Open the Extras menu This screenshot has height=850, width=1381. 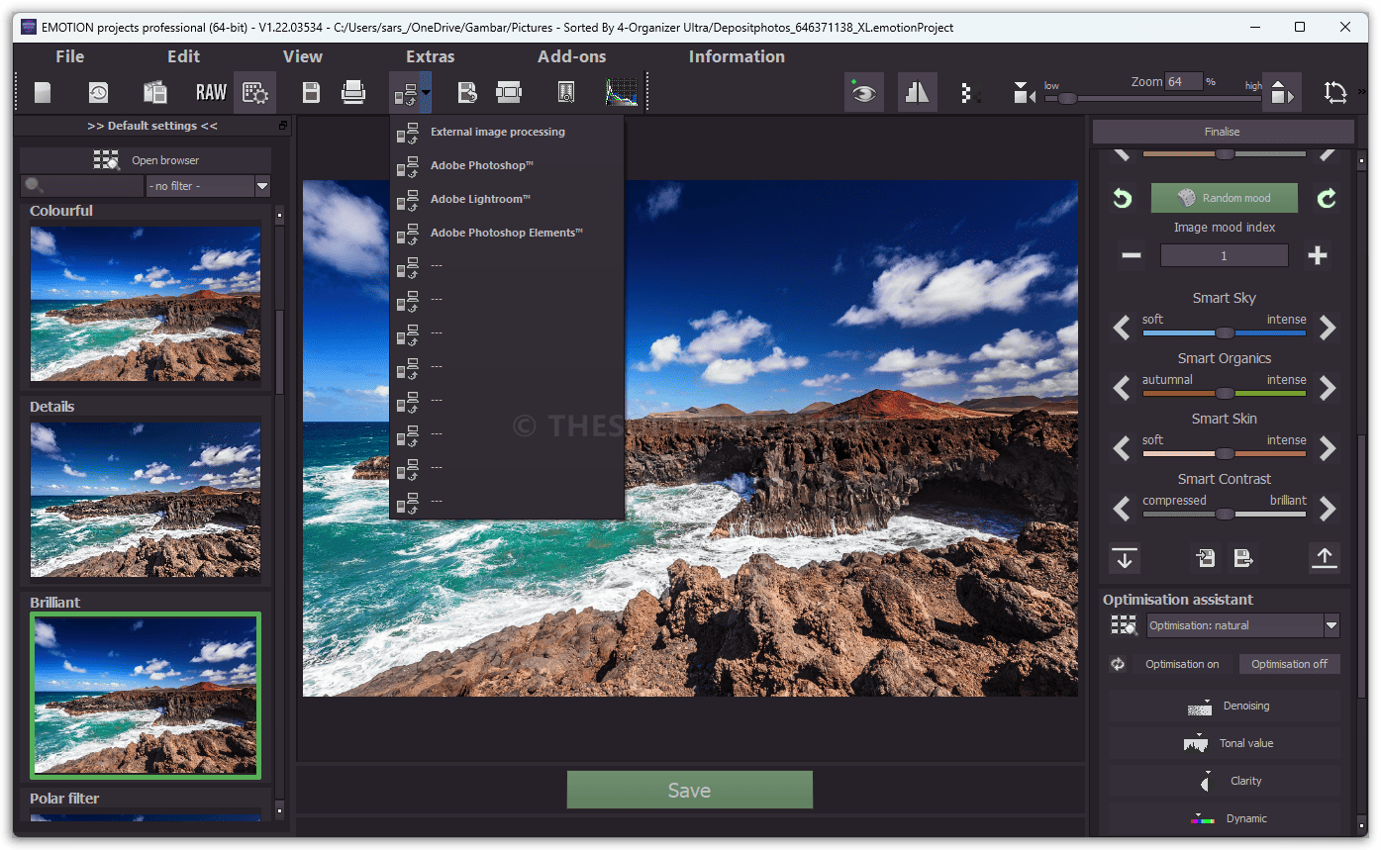[431, 56]
